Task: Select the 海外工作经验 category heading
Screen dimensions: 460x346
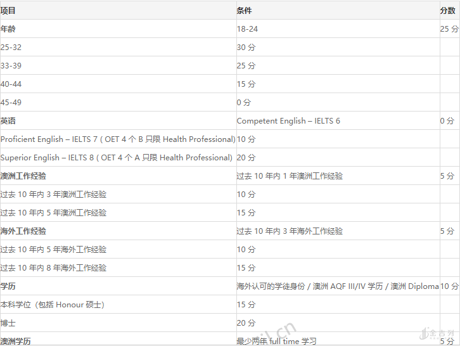Action: pos(23,231)
